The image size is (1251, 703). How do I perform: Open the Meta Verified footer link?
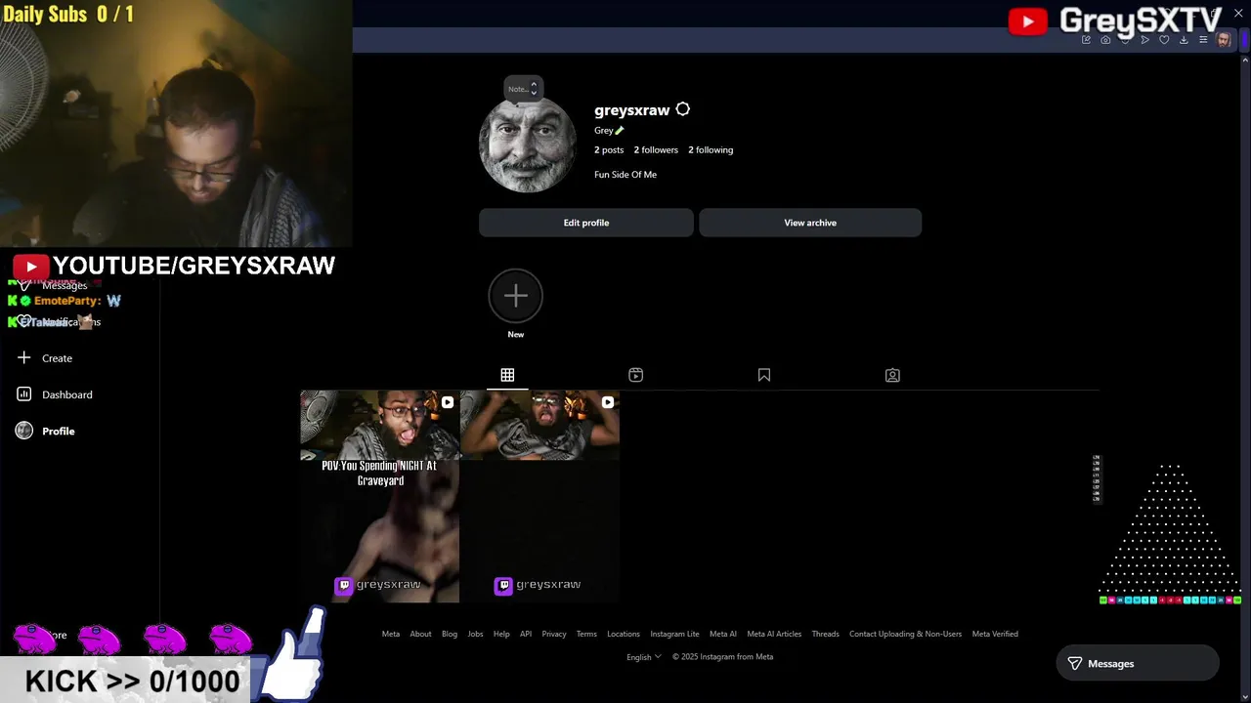[x=995, y=634]
